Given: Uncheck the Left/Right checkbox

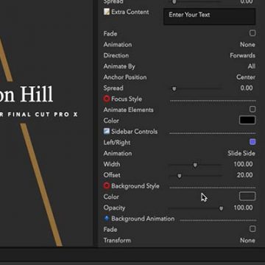Looking at the screenshot, I should click(x=252, y=142).
